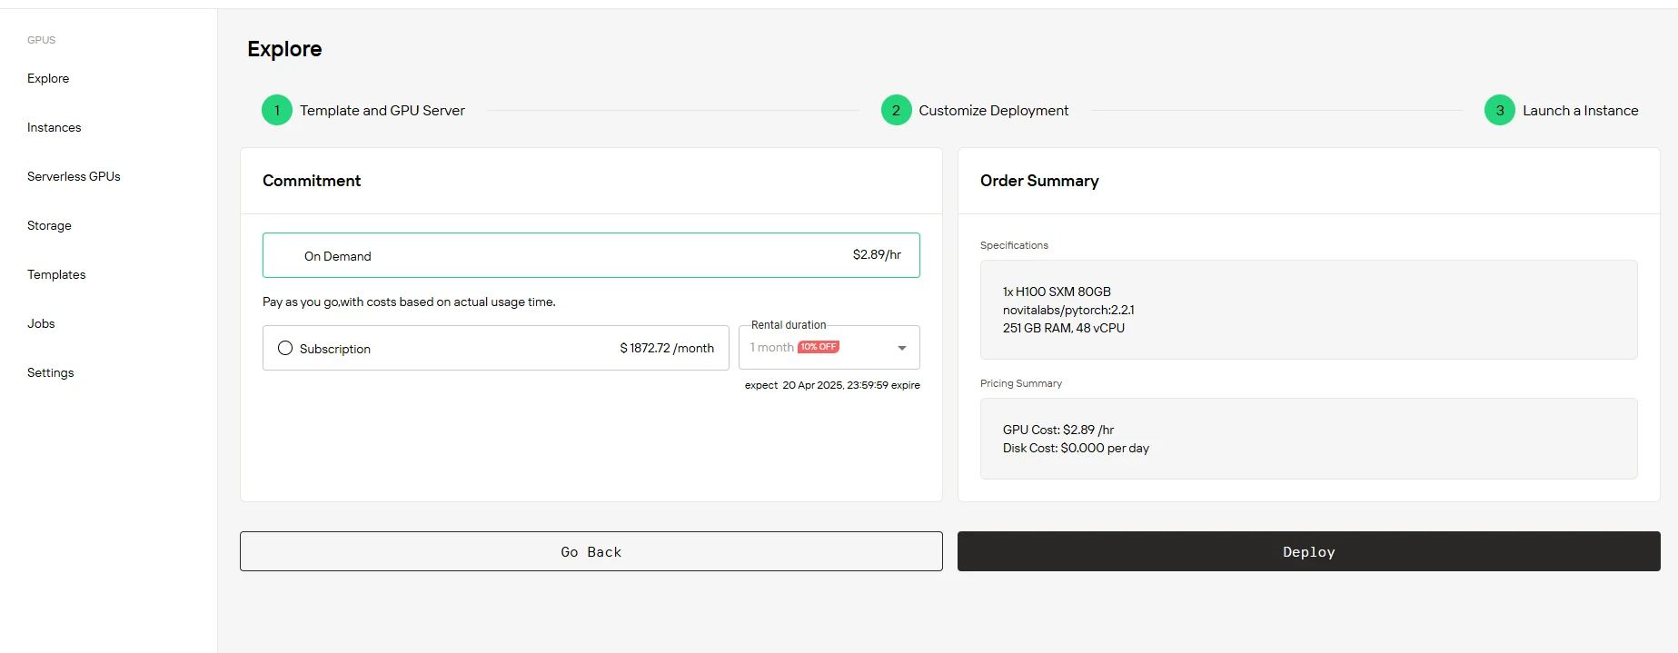This screenshot has width=1678, height=653.
Task: Click 251 GB RAM, 48 vCPU text
Action: coord(1064,328)
